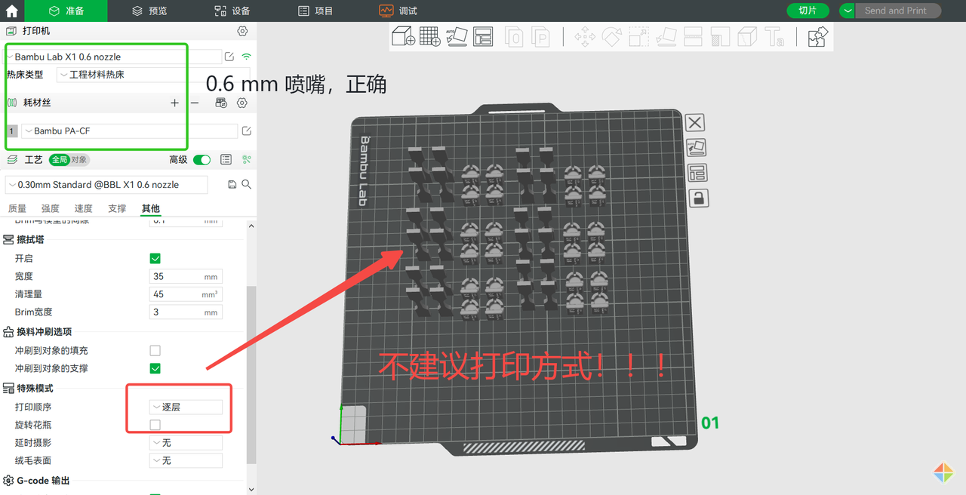This screenshot has height=495, width=966.
Task: Open the 质量 quality settings tab
Action: pos(17,208)
